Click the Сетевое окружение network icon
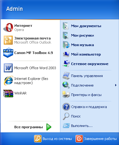Image resolution: width=119 pixels, height=145 pixels. pyautogui.click(x=66, y=64)
